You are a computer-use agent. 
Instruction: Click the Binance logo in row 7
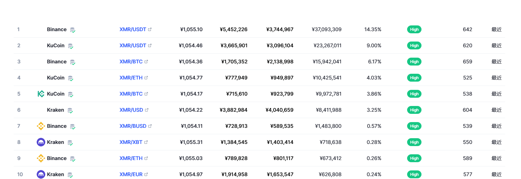coord(41,126)
